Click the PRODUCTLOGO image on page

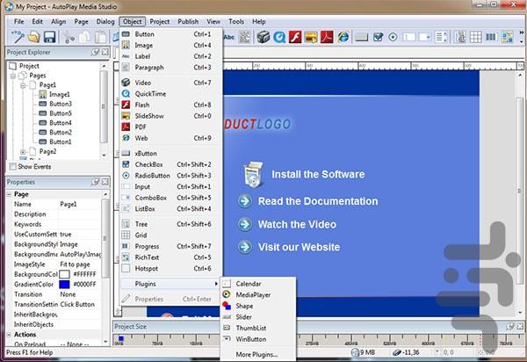pyautogui.click(x=257, y=124)
